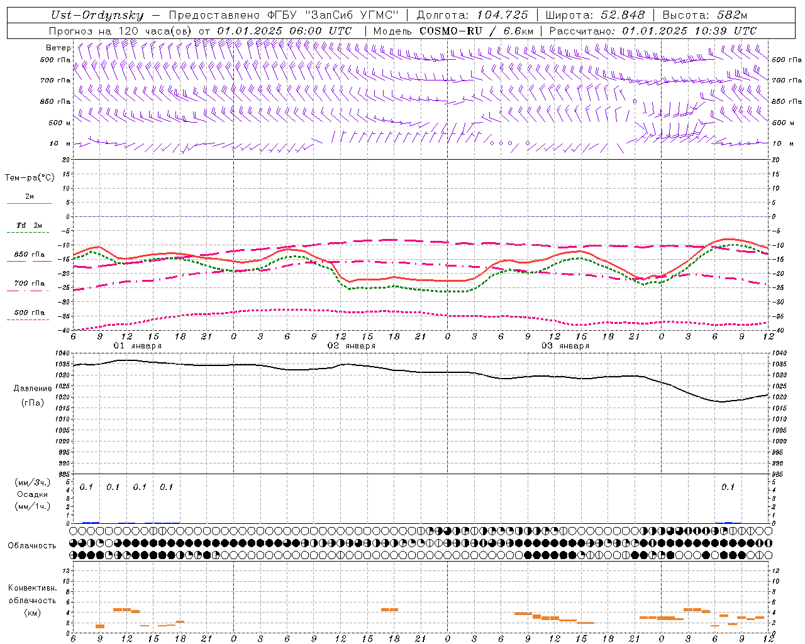This screenshot has height=644, width=805.
Task: Click '850 гПа' temperature legend entry
Action: (30, 255)
